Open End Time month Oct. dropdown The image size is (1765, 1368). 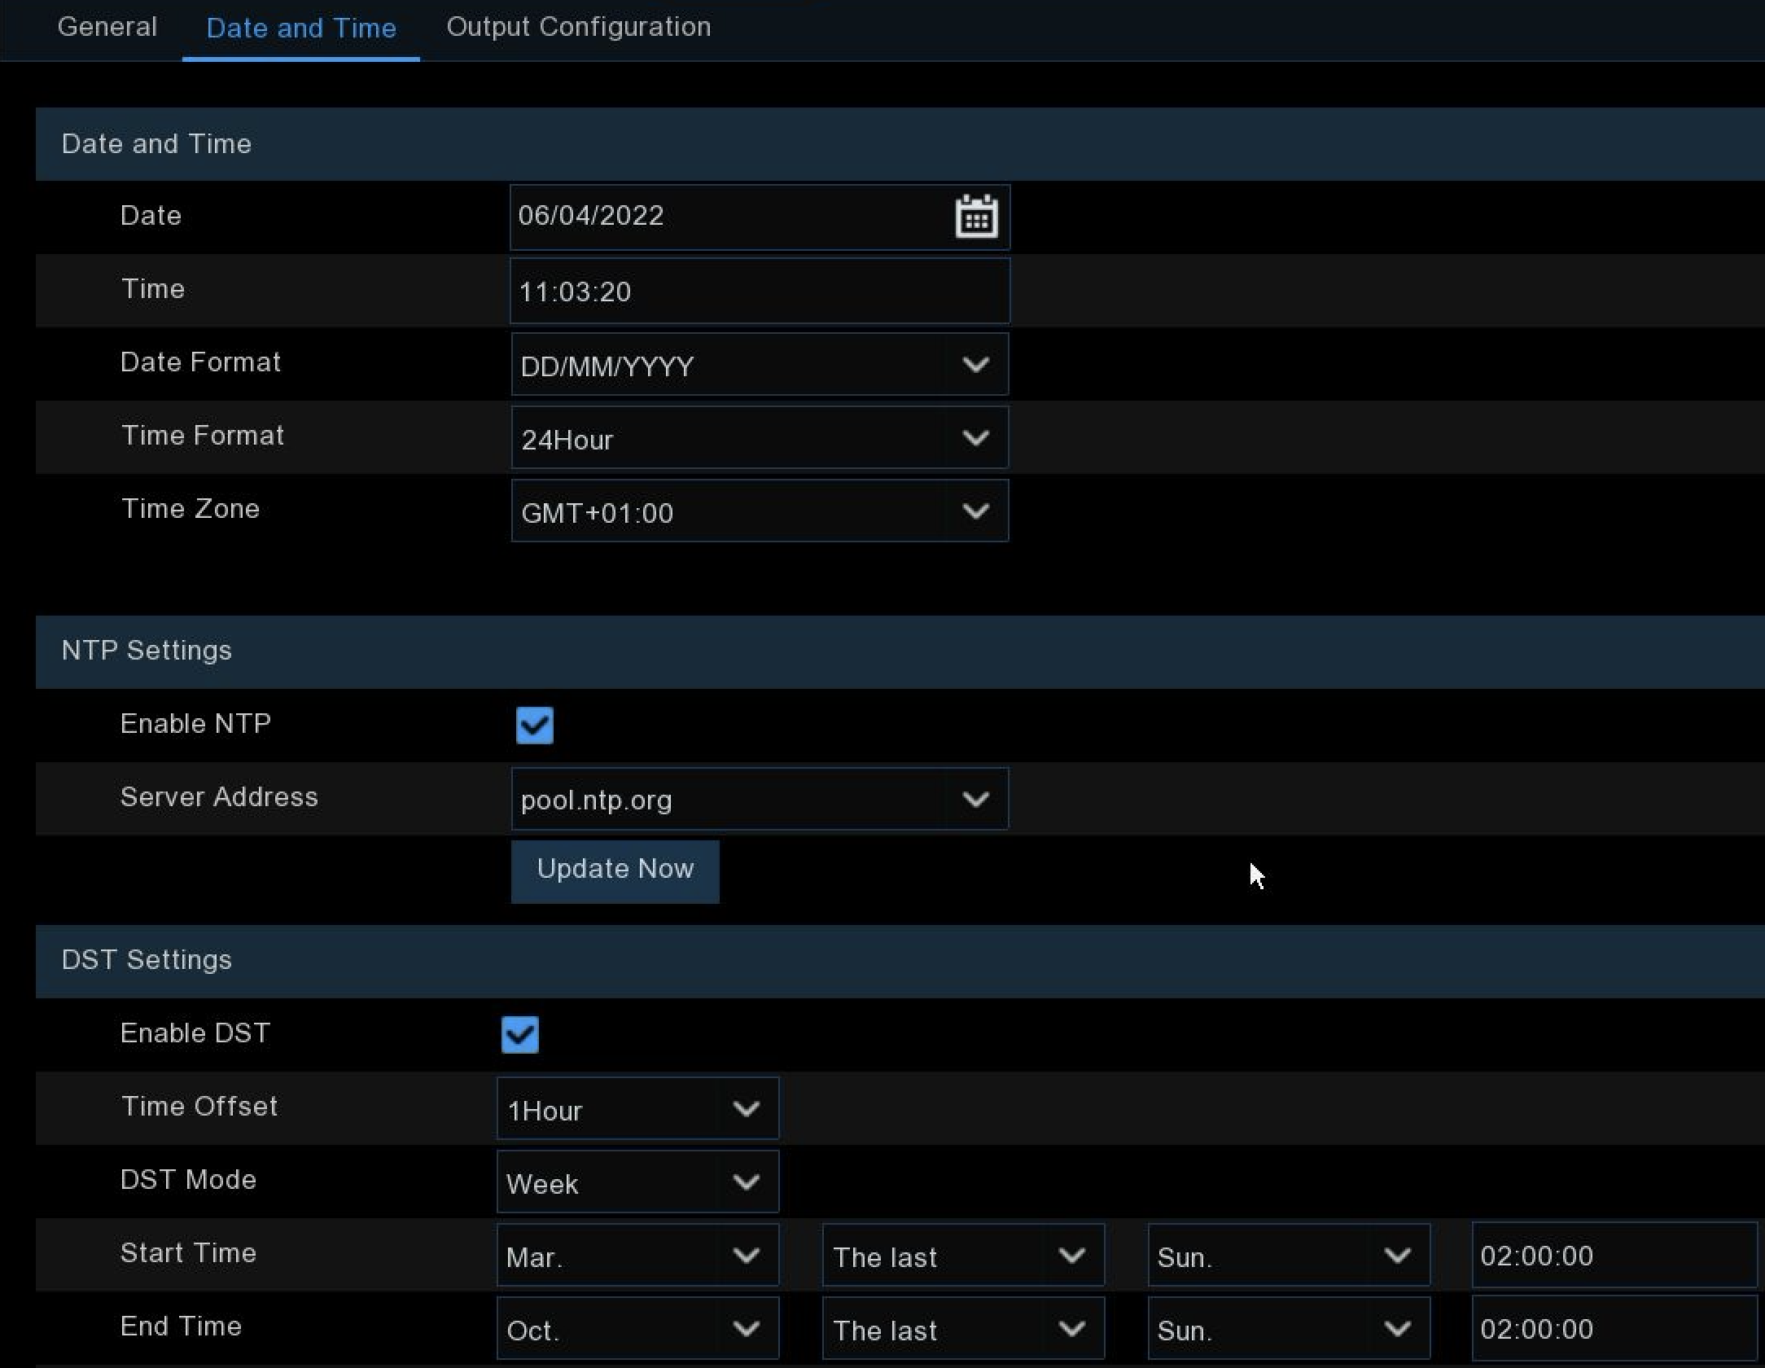click(x=637, y=1329)
